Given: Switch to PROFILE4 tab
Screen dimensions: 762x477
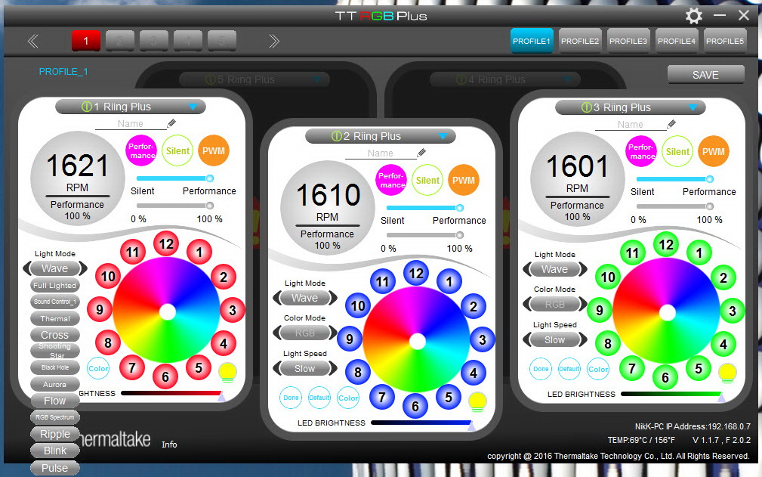Looking at the screenshot, I should [677, 41].
